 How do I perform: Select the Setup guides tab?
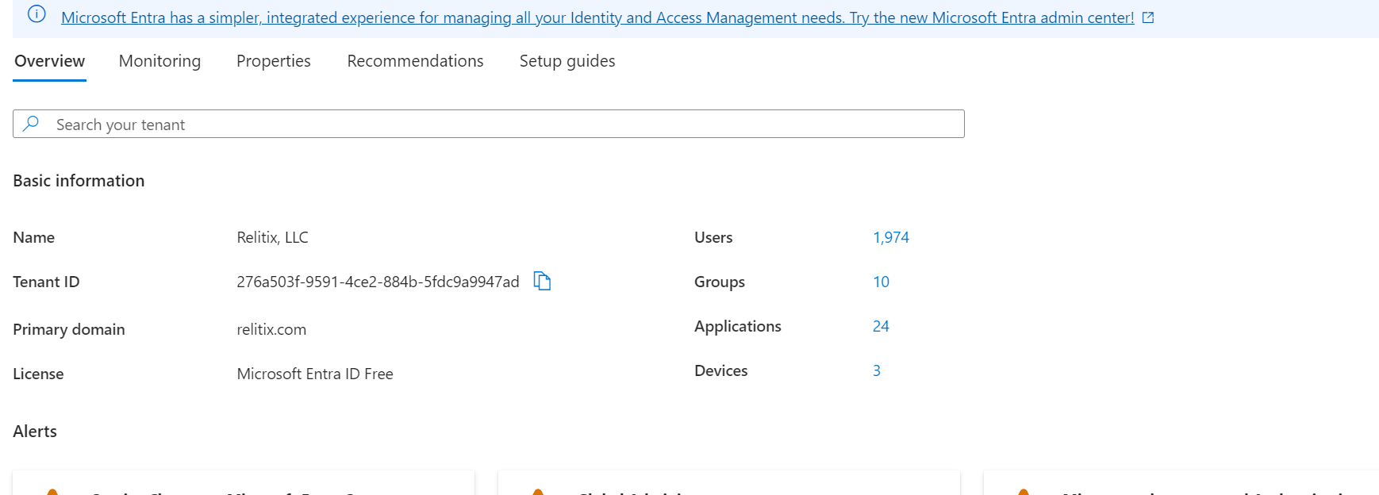point(567,61)
